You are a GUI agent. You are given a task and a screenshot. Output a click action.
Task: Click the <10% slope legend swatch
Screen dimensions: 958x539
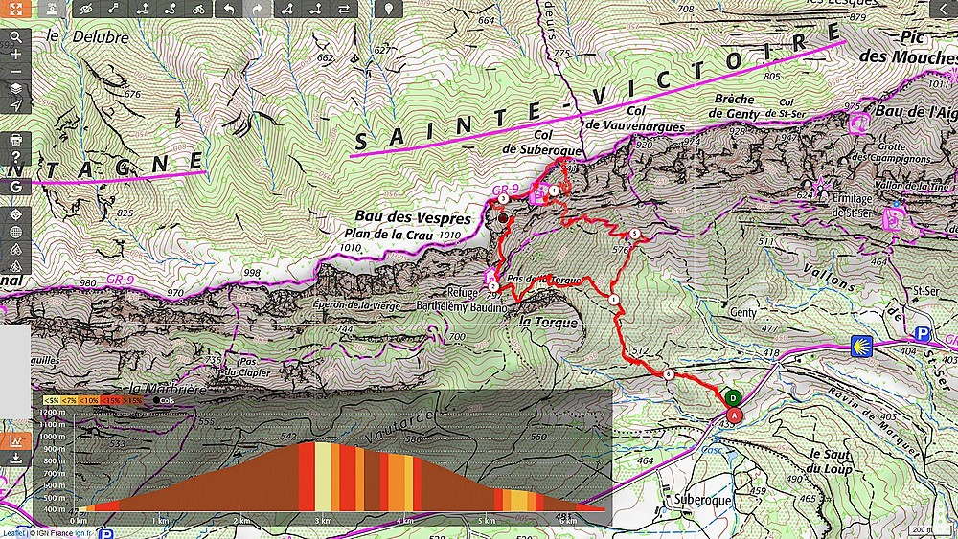(89, 400)
